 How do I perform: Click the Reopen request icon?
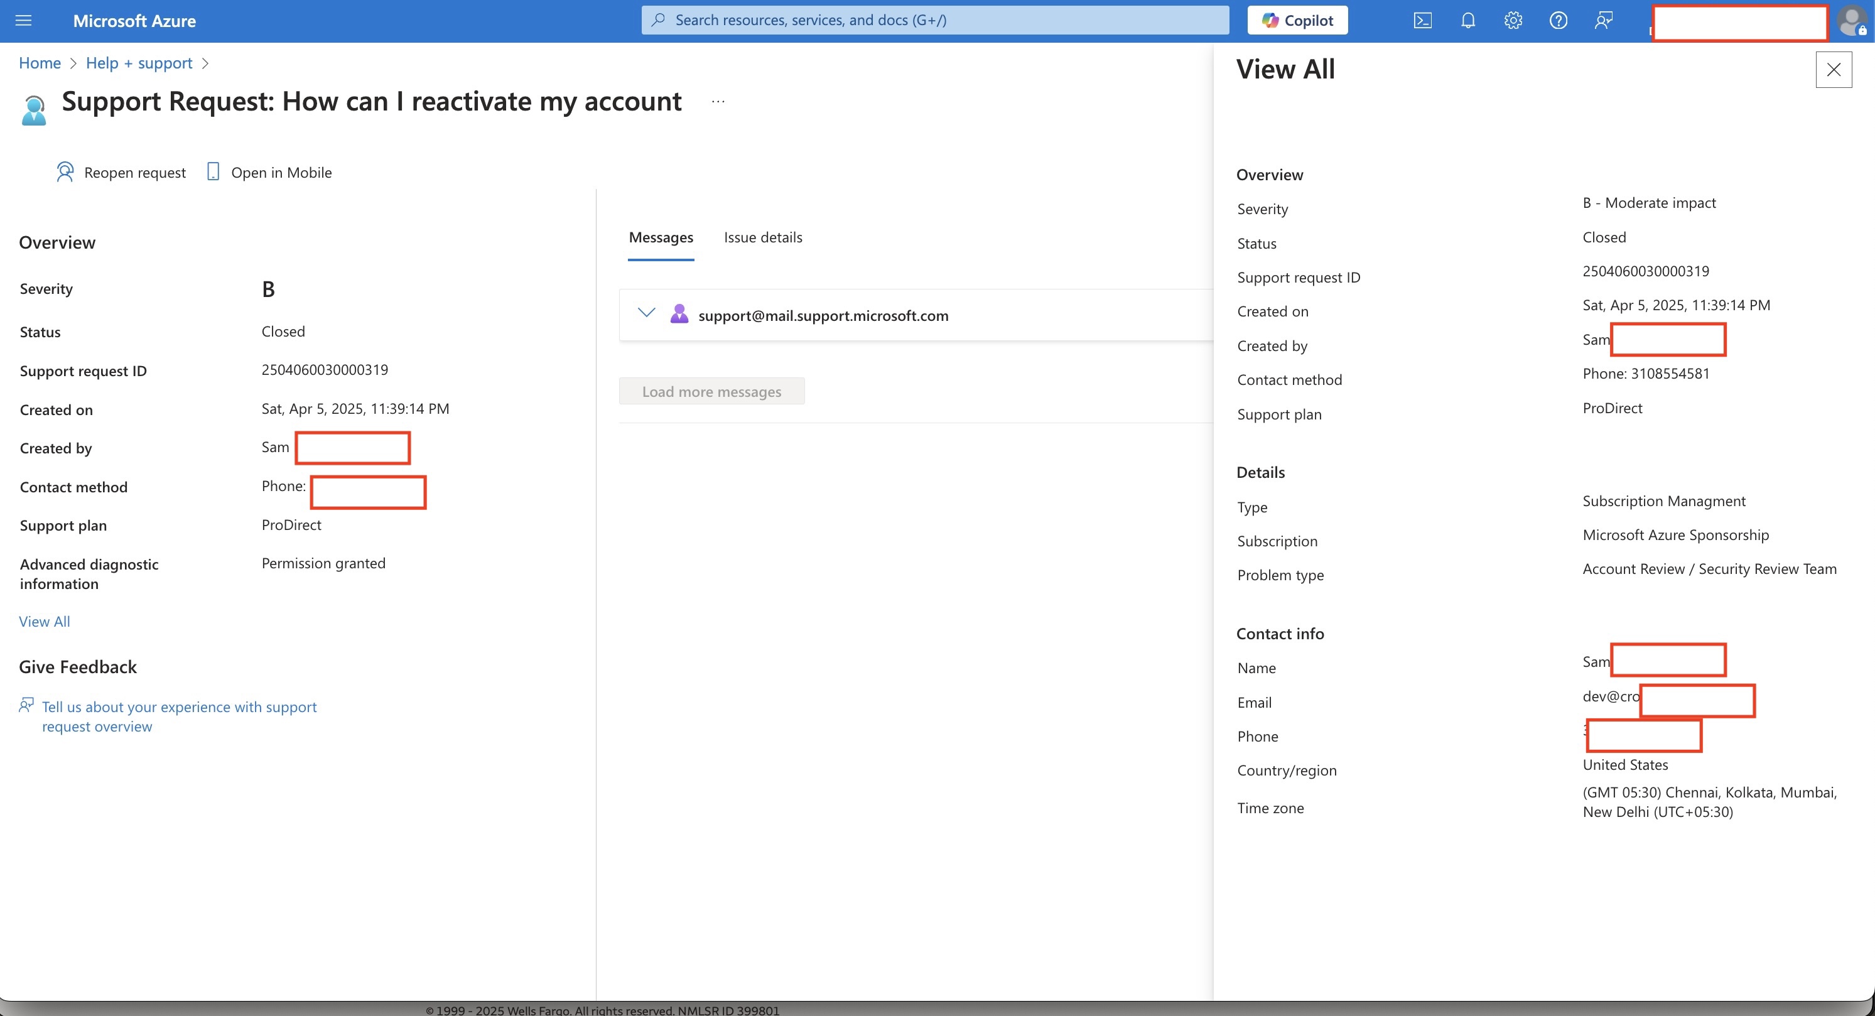coord(65,172)
